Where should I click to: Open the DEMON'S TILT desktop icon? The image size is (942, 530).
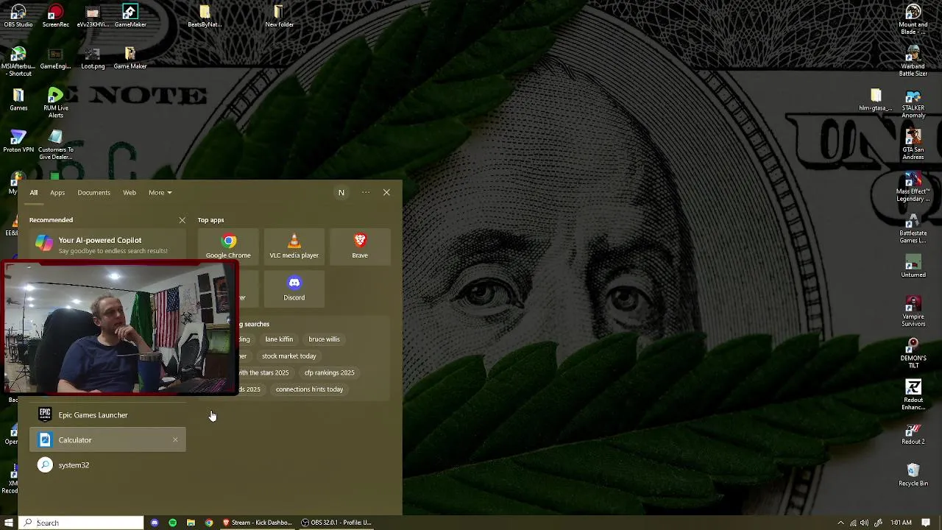pos(913,354)
